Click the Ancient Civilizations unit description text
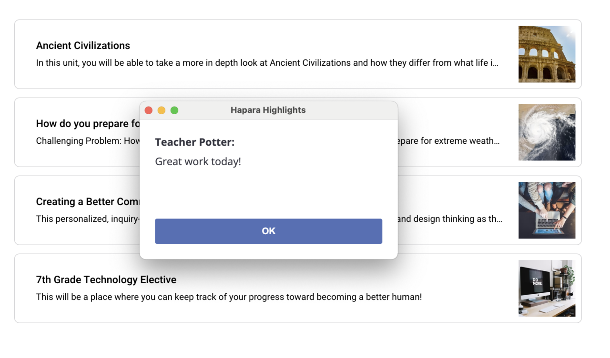The height and width of the screenshot is (358, 610). click(x=267, y=63)
